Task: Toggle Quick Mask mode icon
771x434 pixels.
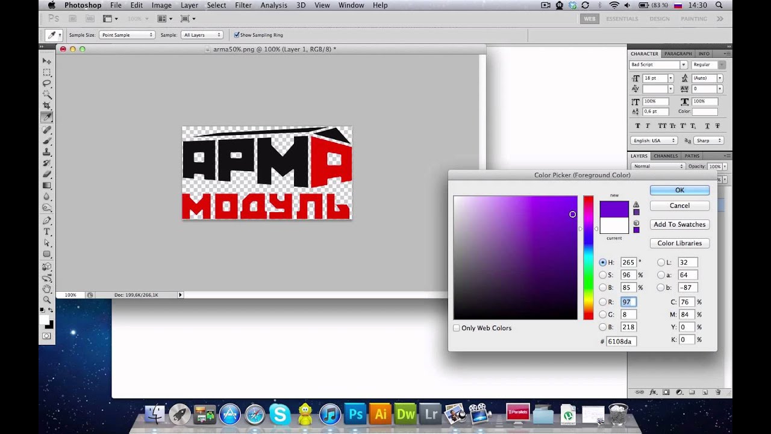Action: pyautogui.click(x=46, y=336)
